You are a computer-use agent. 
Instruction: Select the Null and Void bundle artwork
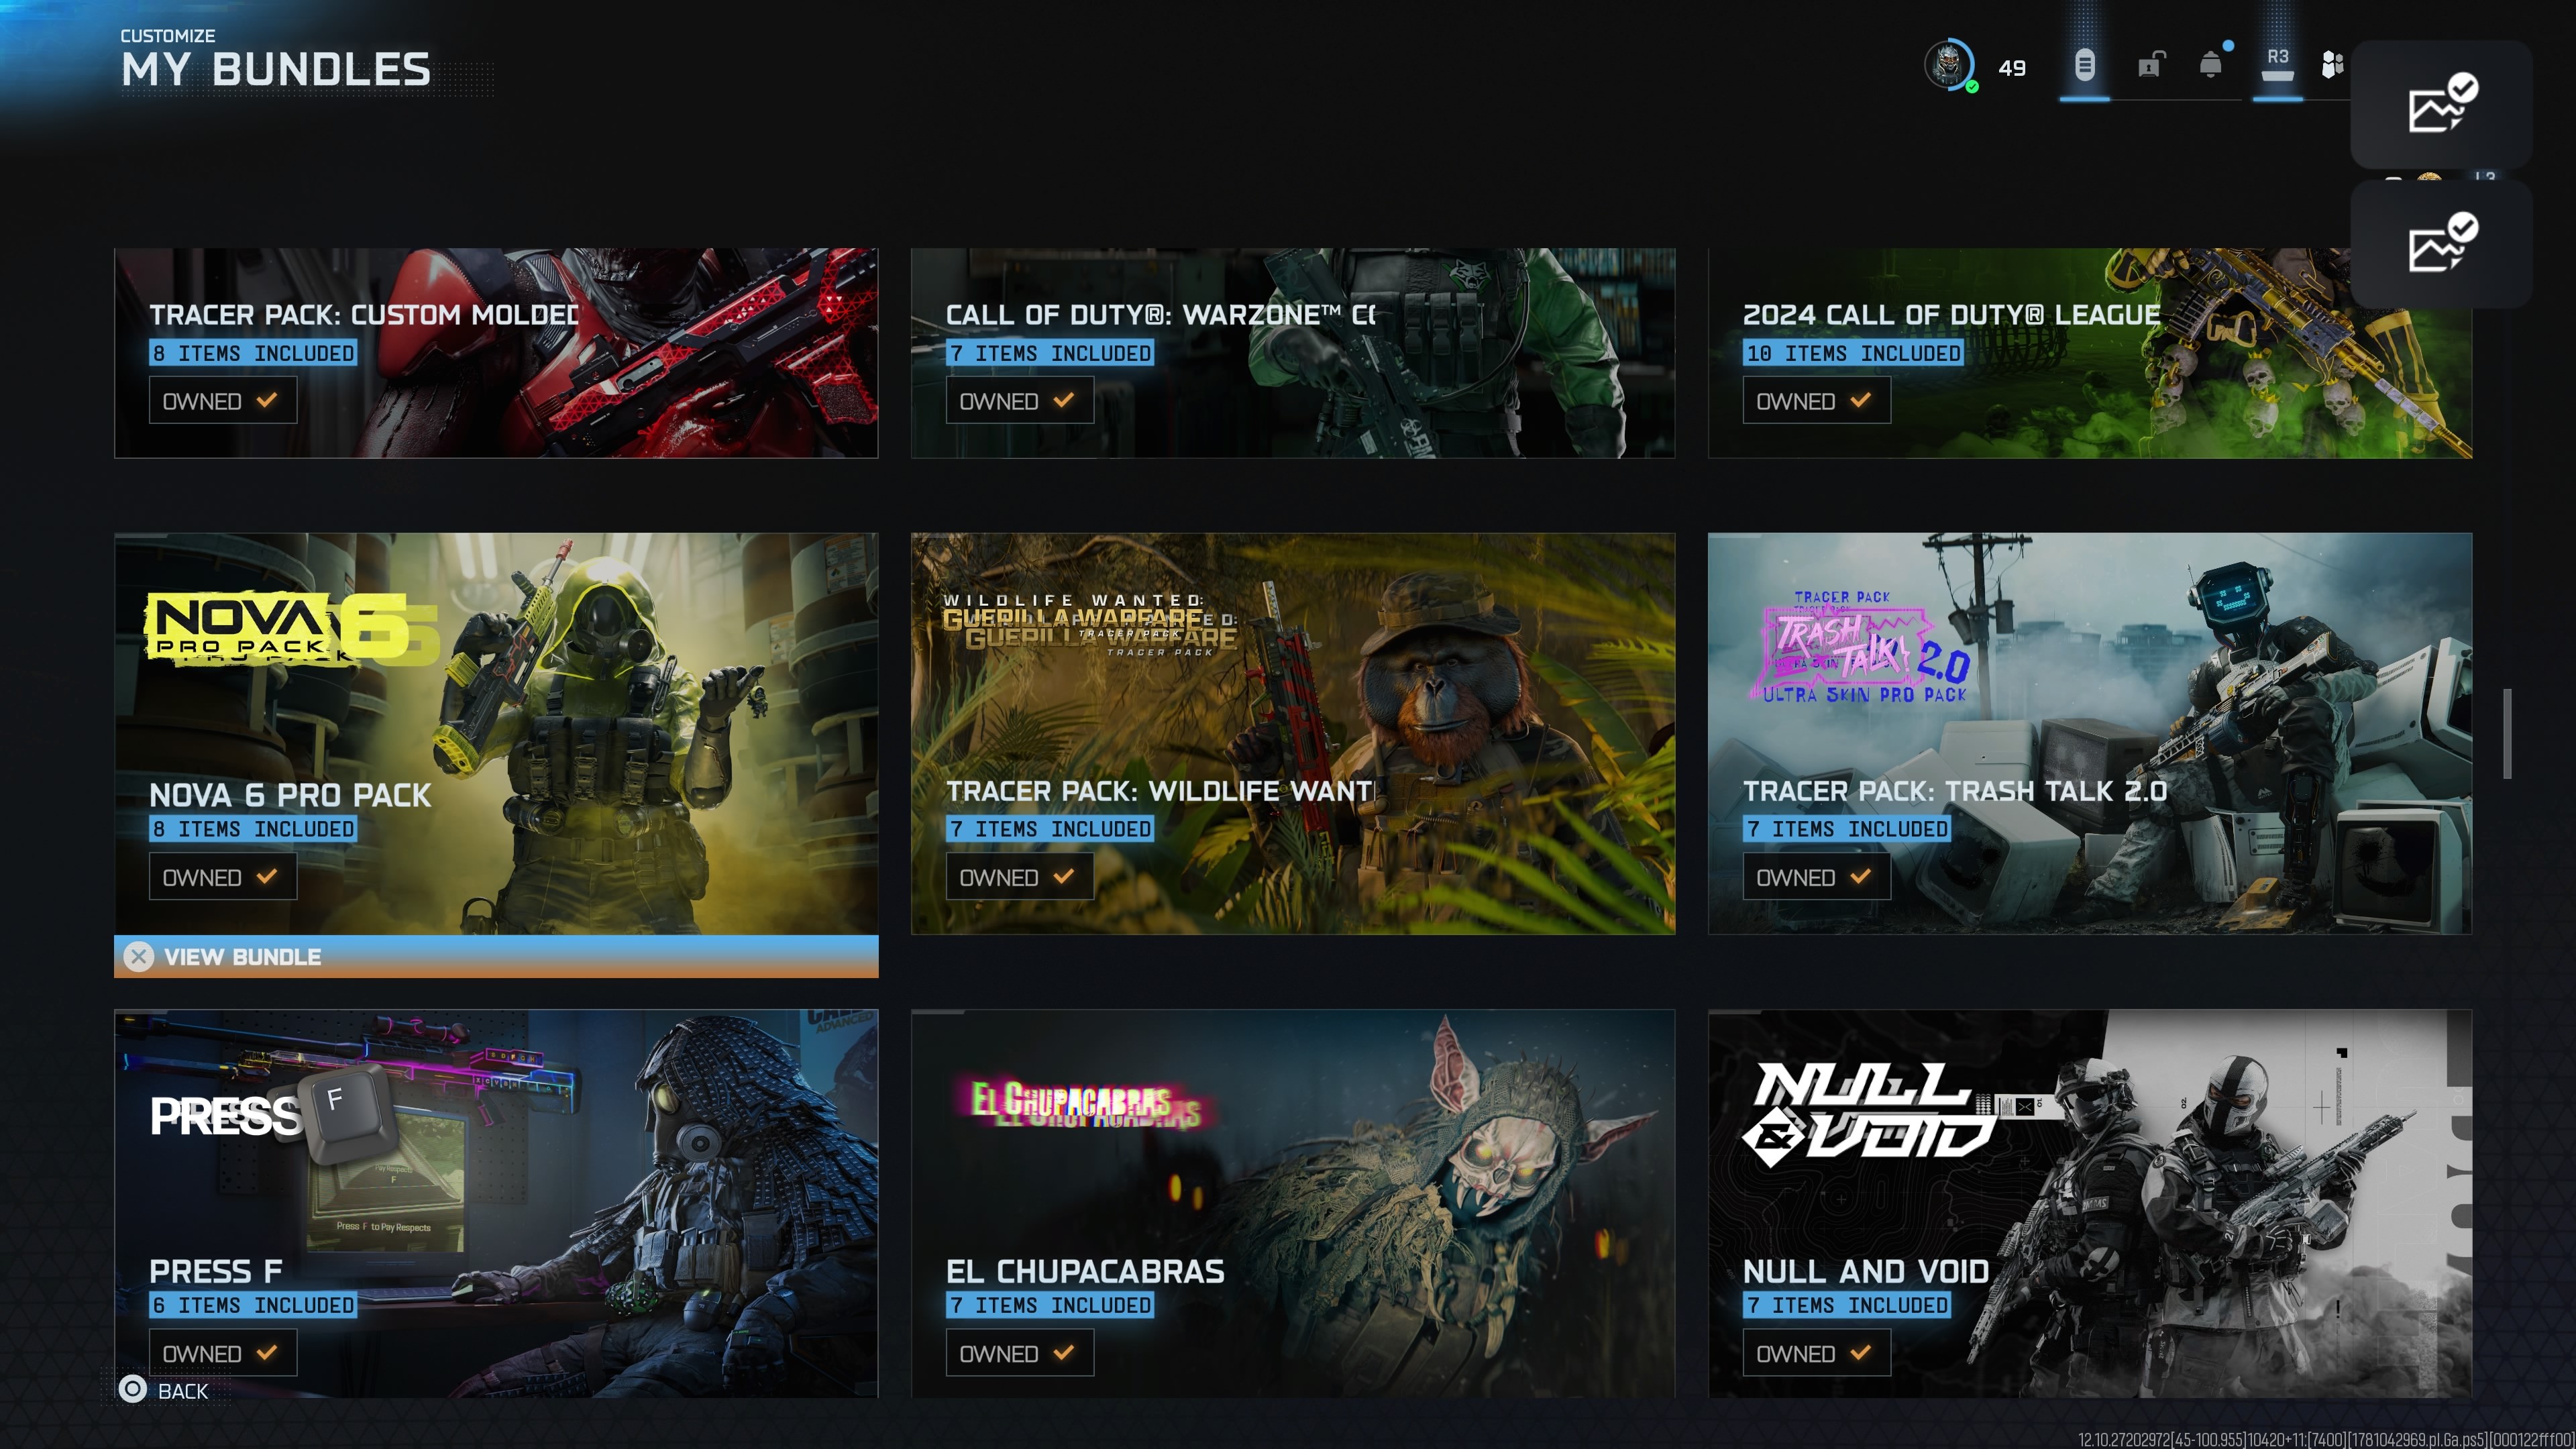point(2090,1203)
